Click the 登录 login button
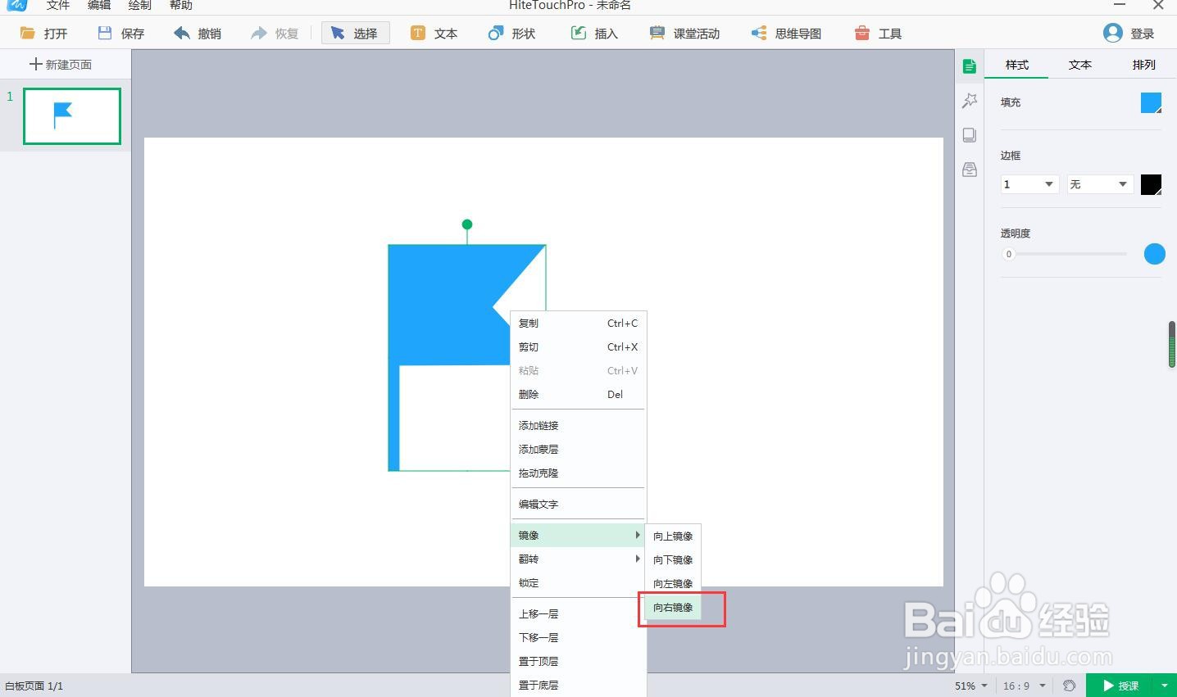Image resolution: width=1177 pixels, height=697 pixels. tap(1130, 33)
